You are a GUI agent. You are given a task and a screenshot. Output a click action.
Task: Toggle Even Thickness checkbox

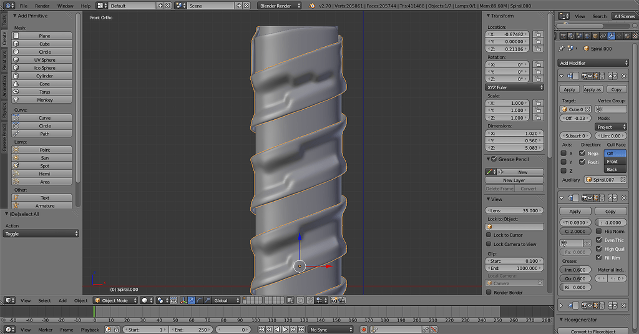pyautogui.click(x=599, y=240)
